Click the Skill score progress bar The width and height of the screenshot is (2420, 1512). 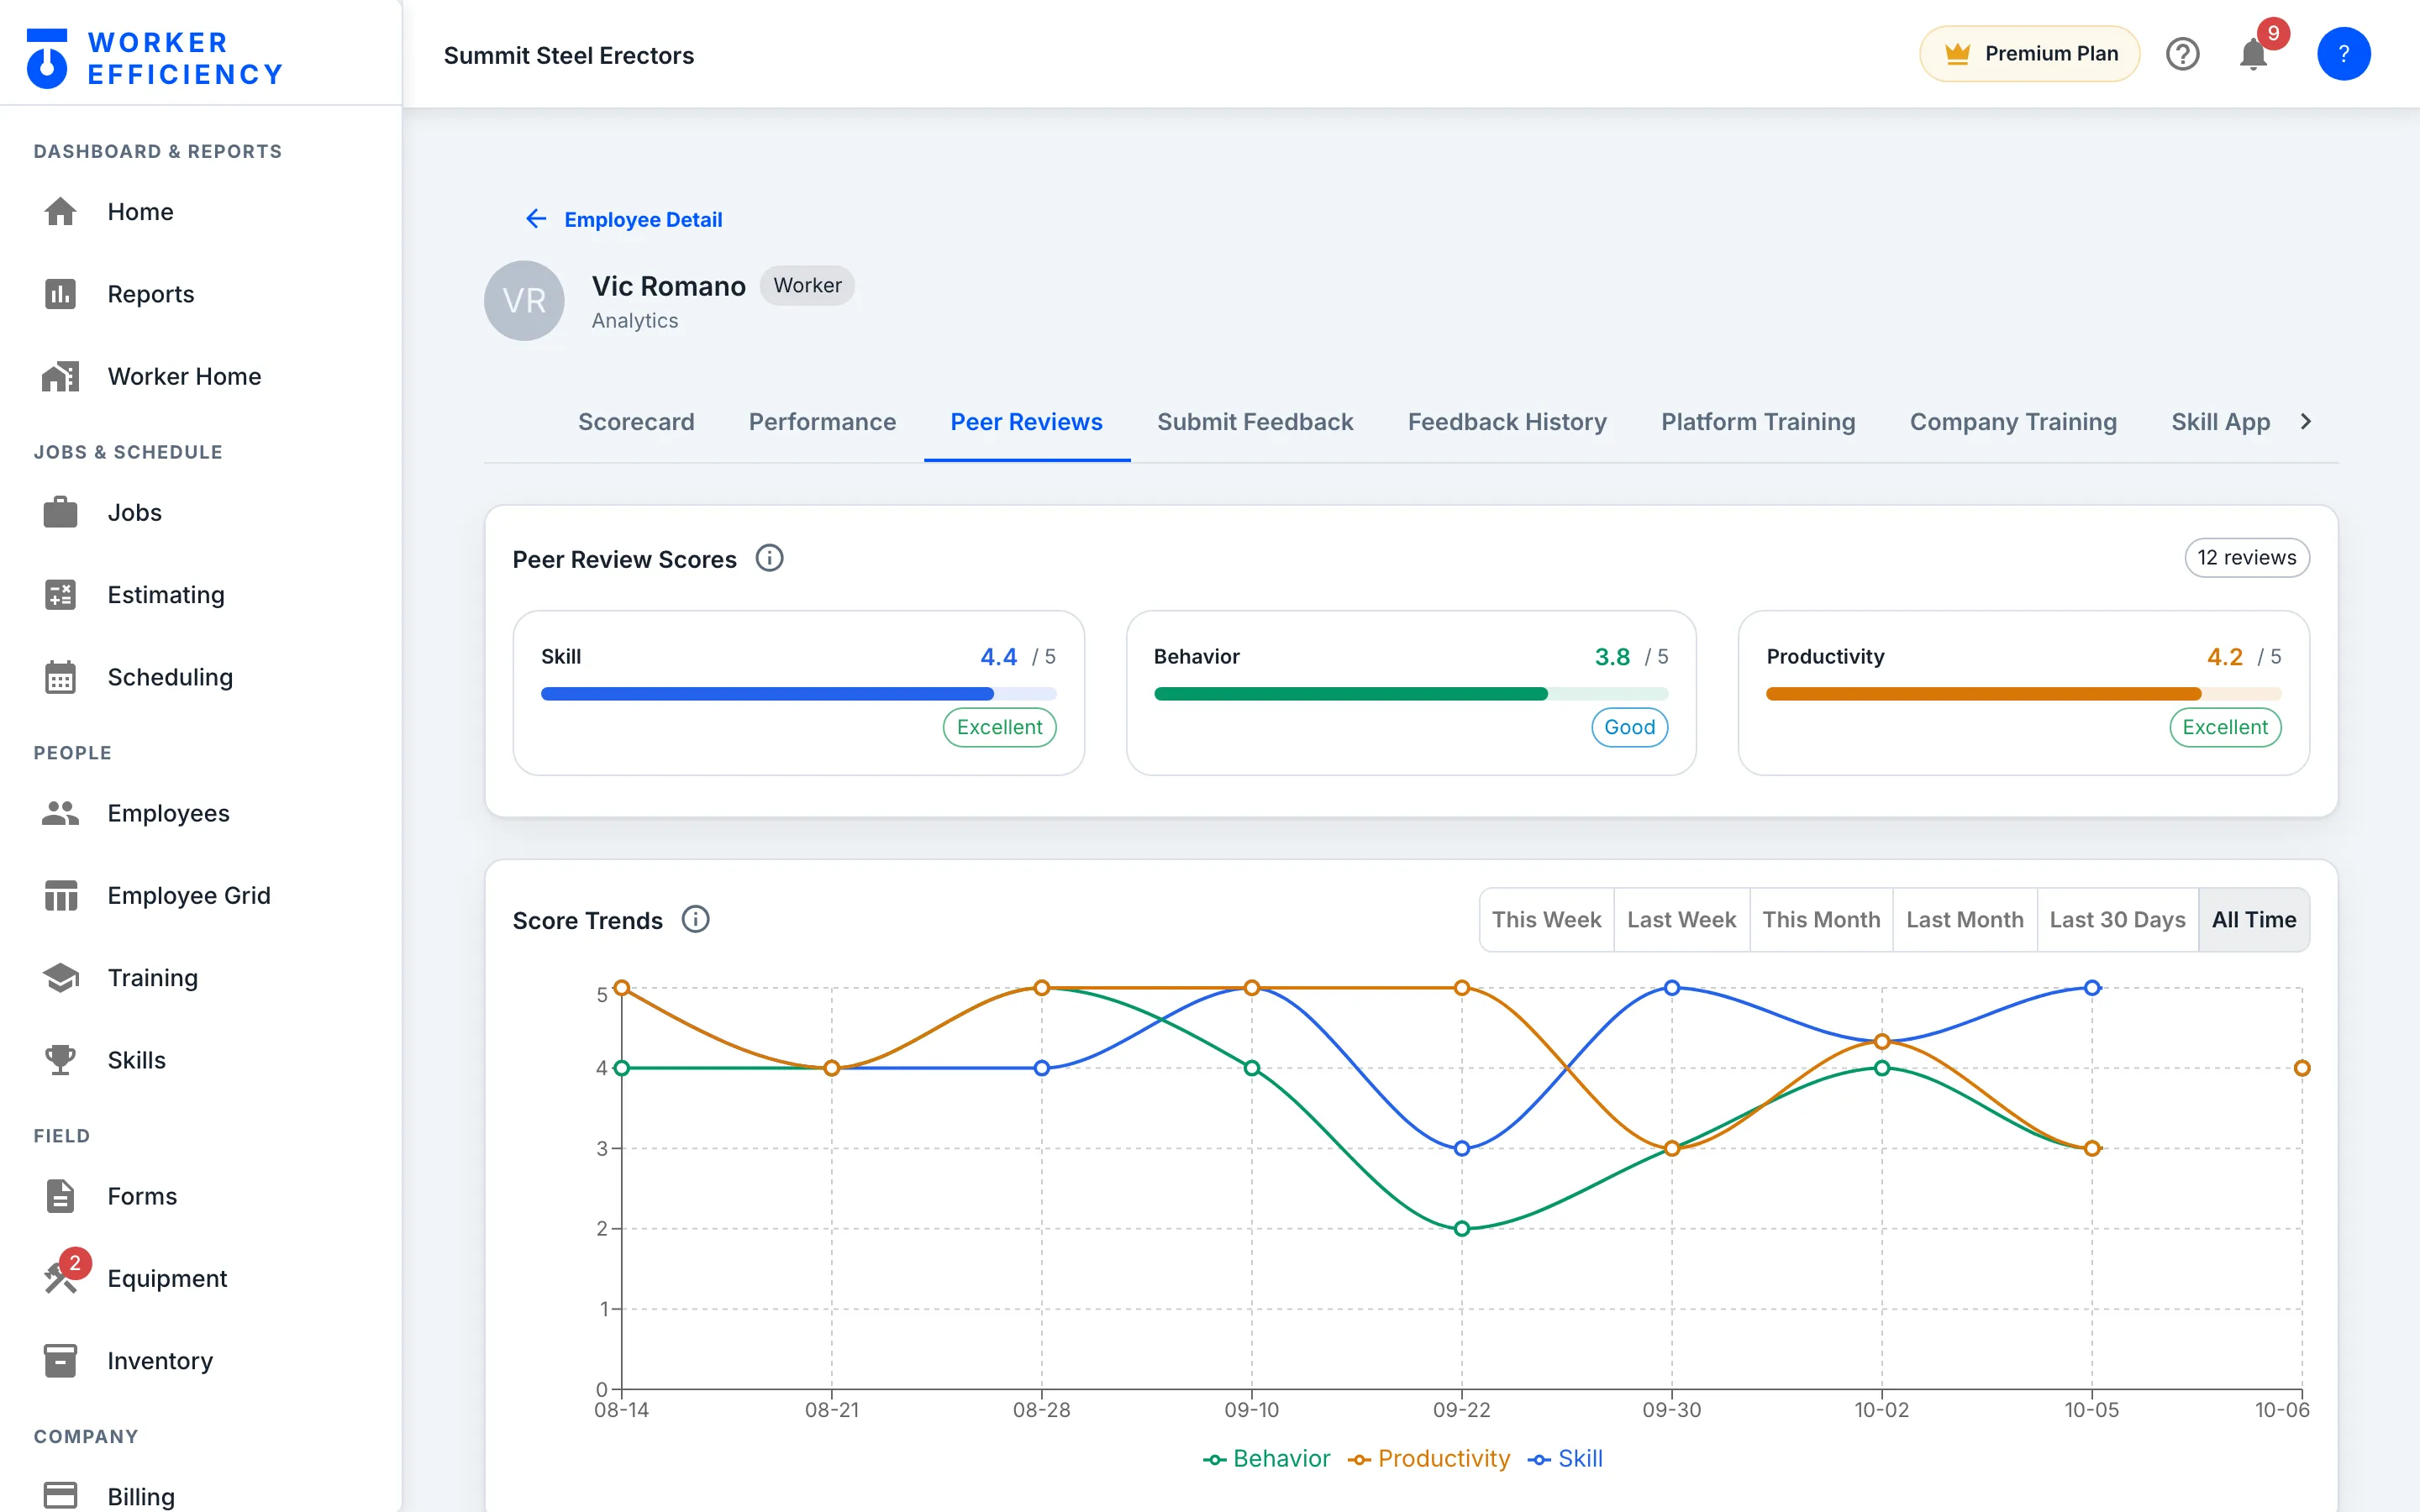798,694
